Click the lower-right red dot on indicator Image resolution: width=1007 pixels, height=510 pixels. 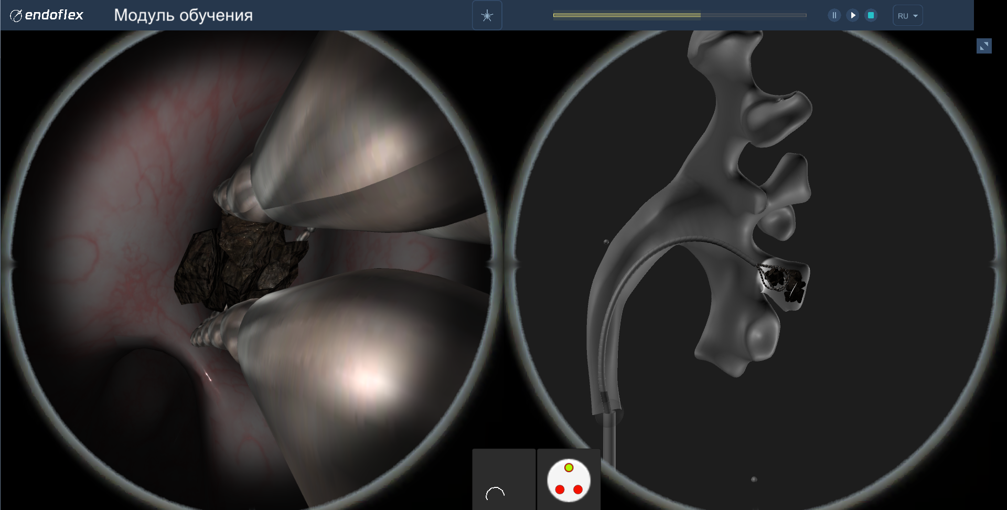(578, 490)
